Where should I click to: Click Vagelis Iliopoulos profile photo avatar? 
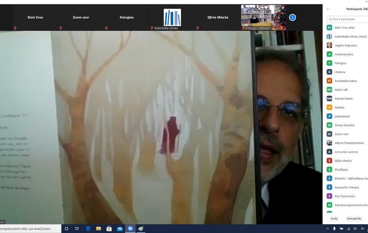(329, 45)
